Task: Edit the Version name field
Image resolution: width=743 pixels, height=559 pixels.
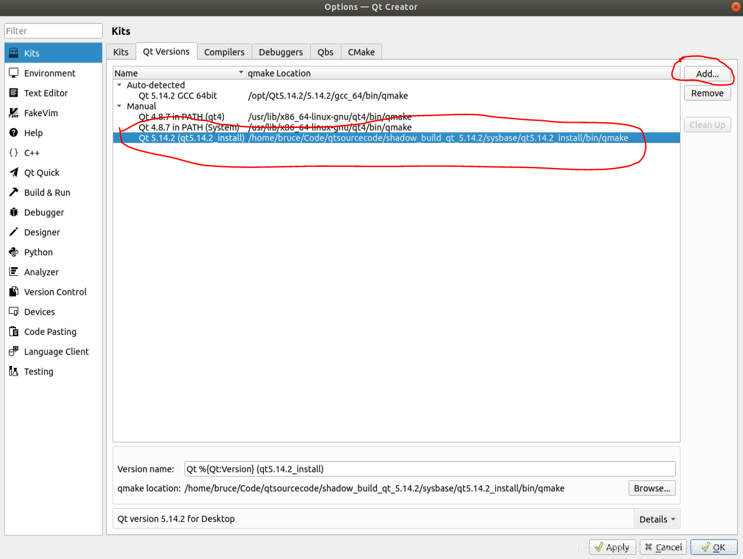Action: point(430,469)
